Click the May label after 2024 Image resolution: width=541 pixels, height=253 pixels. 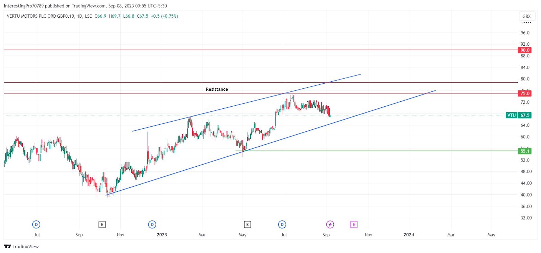tap(491, 235)
